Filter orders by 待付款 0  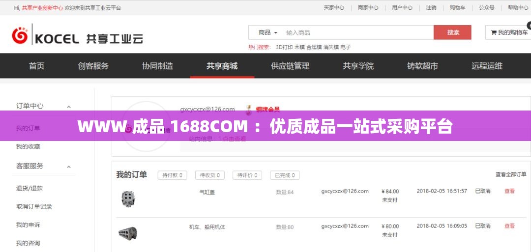pos(172,175)
